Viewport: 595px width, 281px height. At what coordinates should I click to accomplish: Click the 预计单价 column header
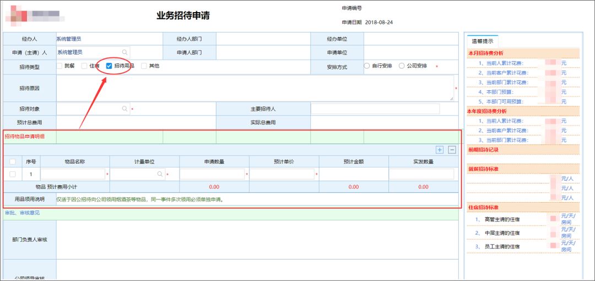(284, 161)
